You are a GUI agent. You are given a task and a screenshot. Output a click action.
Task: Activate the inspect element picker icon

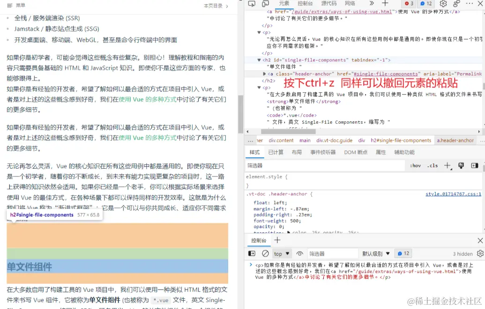[252, 3]
